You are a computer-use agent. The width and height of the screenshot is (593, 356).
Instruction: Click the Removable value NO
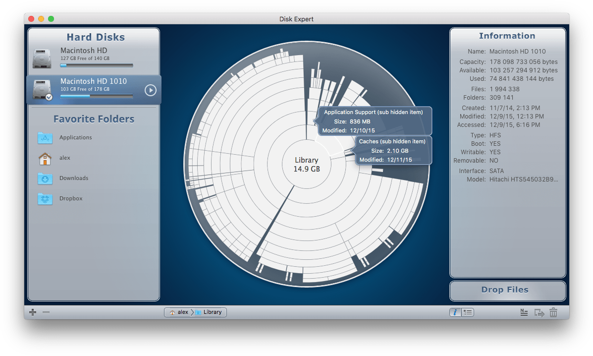[494, 161]
